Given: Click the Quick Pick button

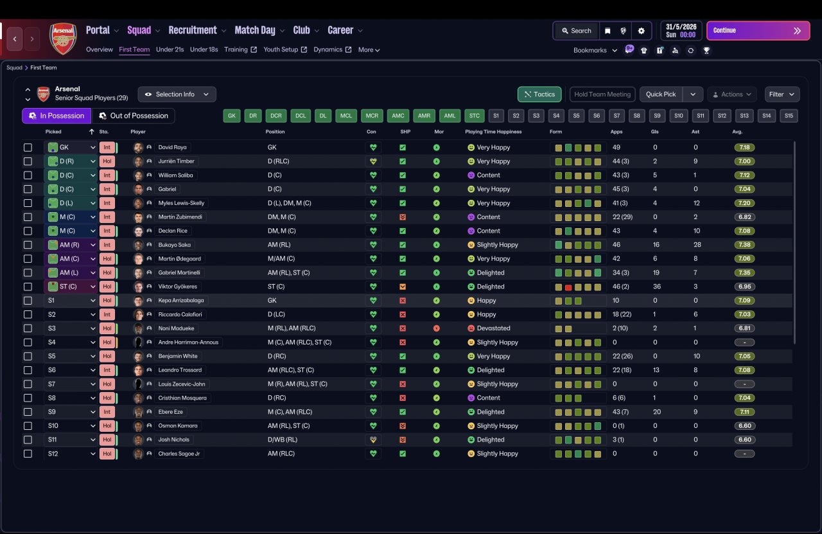Looking at the screenshot, I should pos(661,94).
